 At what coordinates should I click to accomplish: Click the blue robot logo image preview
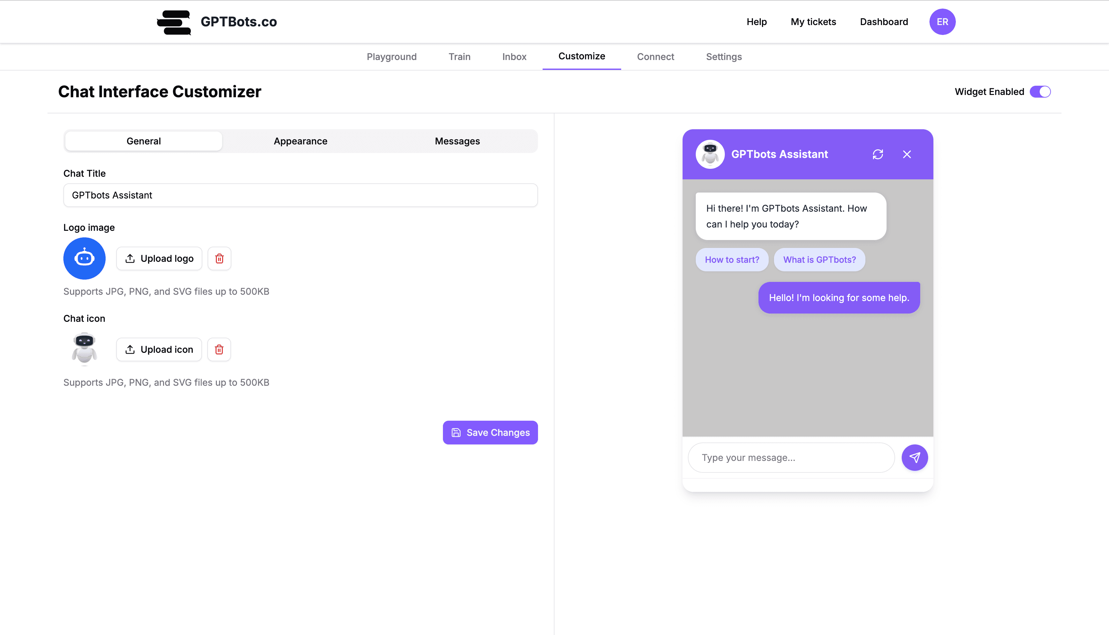[84, 258]
